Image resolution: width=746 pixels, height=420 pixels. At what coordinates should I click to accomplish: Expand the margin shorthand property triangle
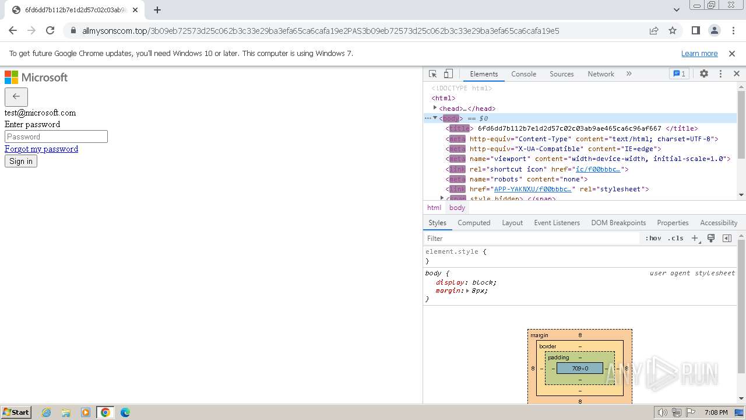467,290
